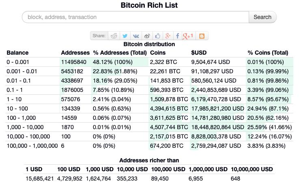Screen dimensions: 299x187
Task: Click the Coins column header
Action: 158,53
